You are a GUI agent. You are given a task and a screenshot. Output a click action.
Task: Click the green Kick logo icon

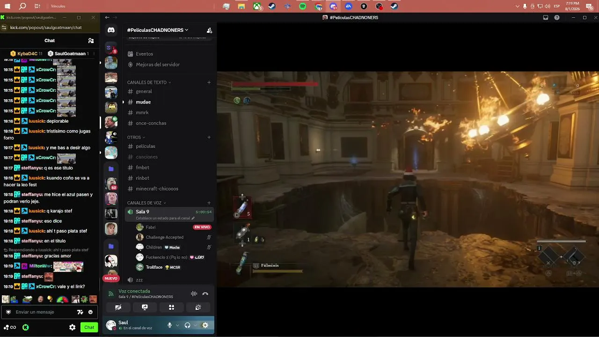point(26,328)
